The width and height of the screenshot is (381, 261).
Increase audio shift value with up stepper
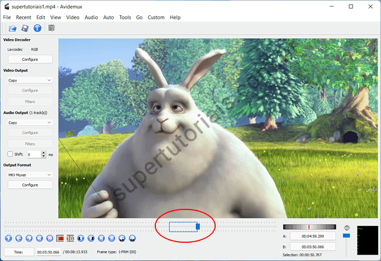tap(44, 152)
